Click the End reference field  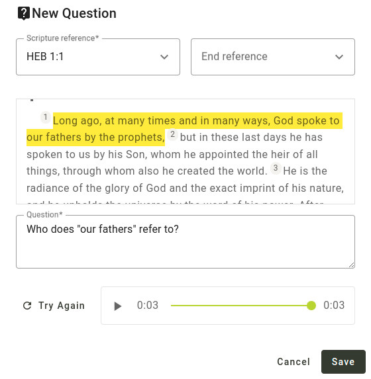pos(273,57)
